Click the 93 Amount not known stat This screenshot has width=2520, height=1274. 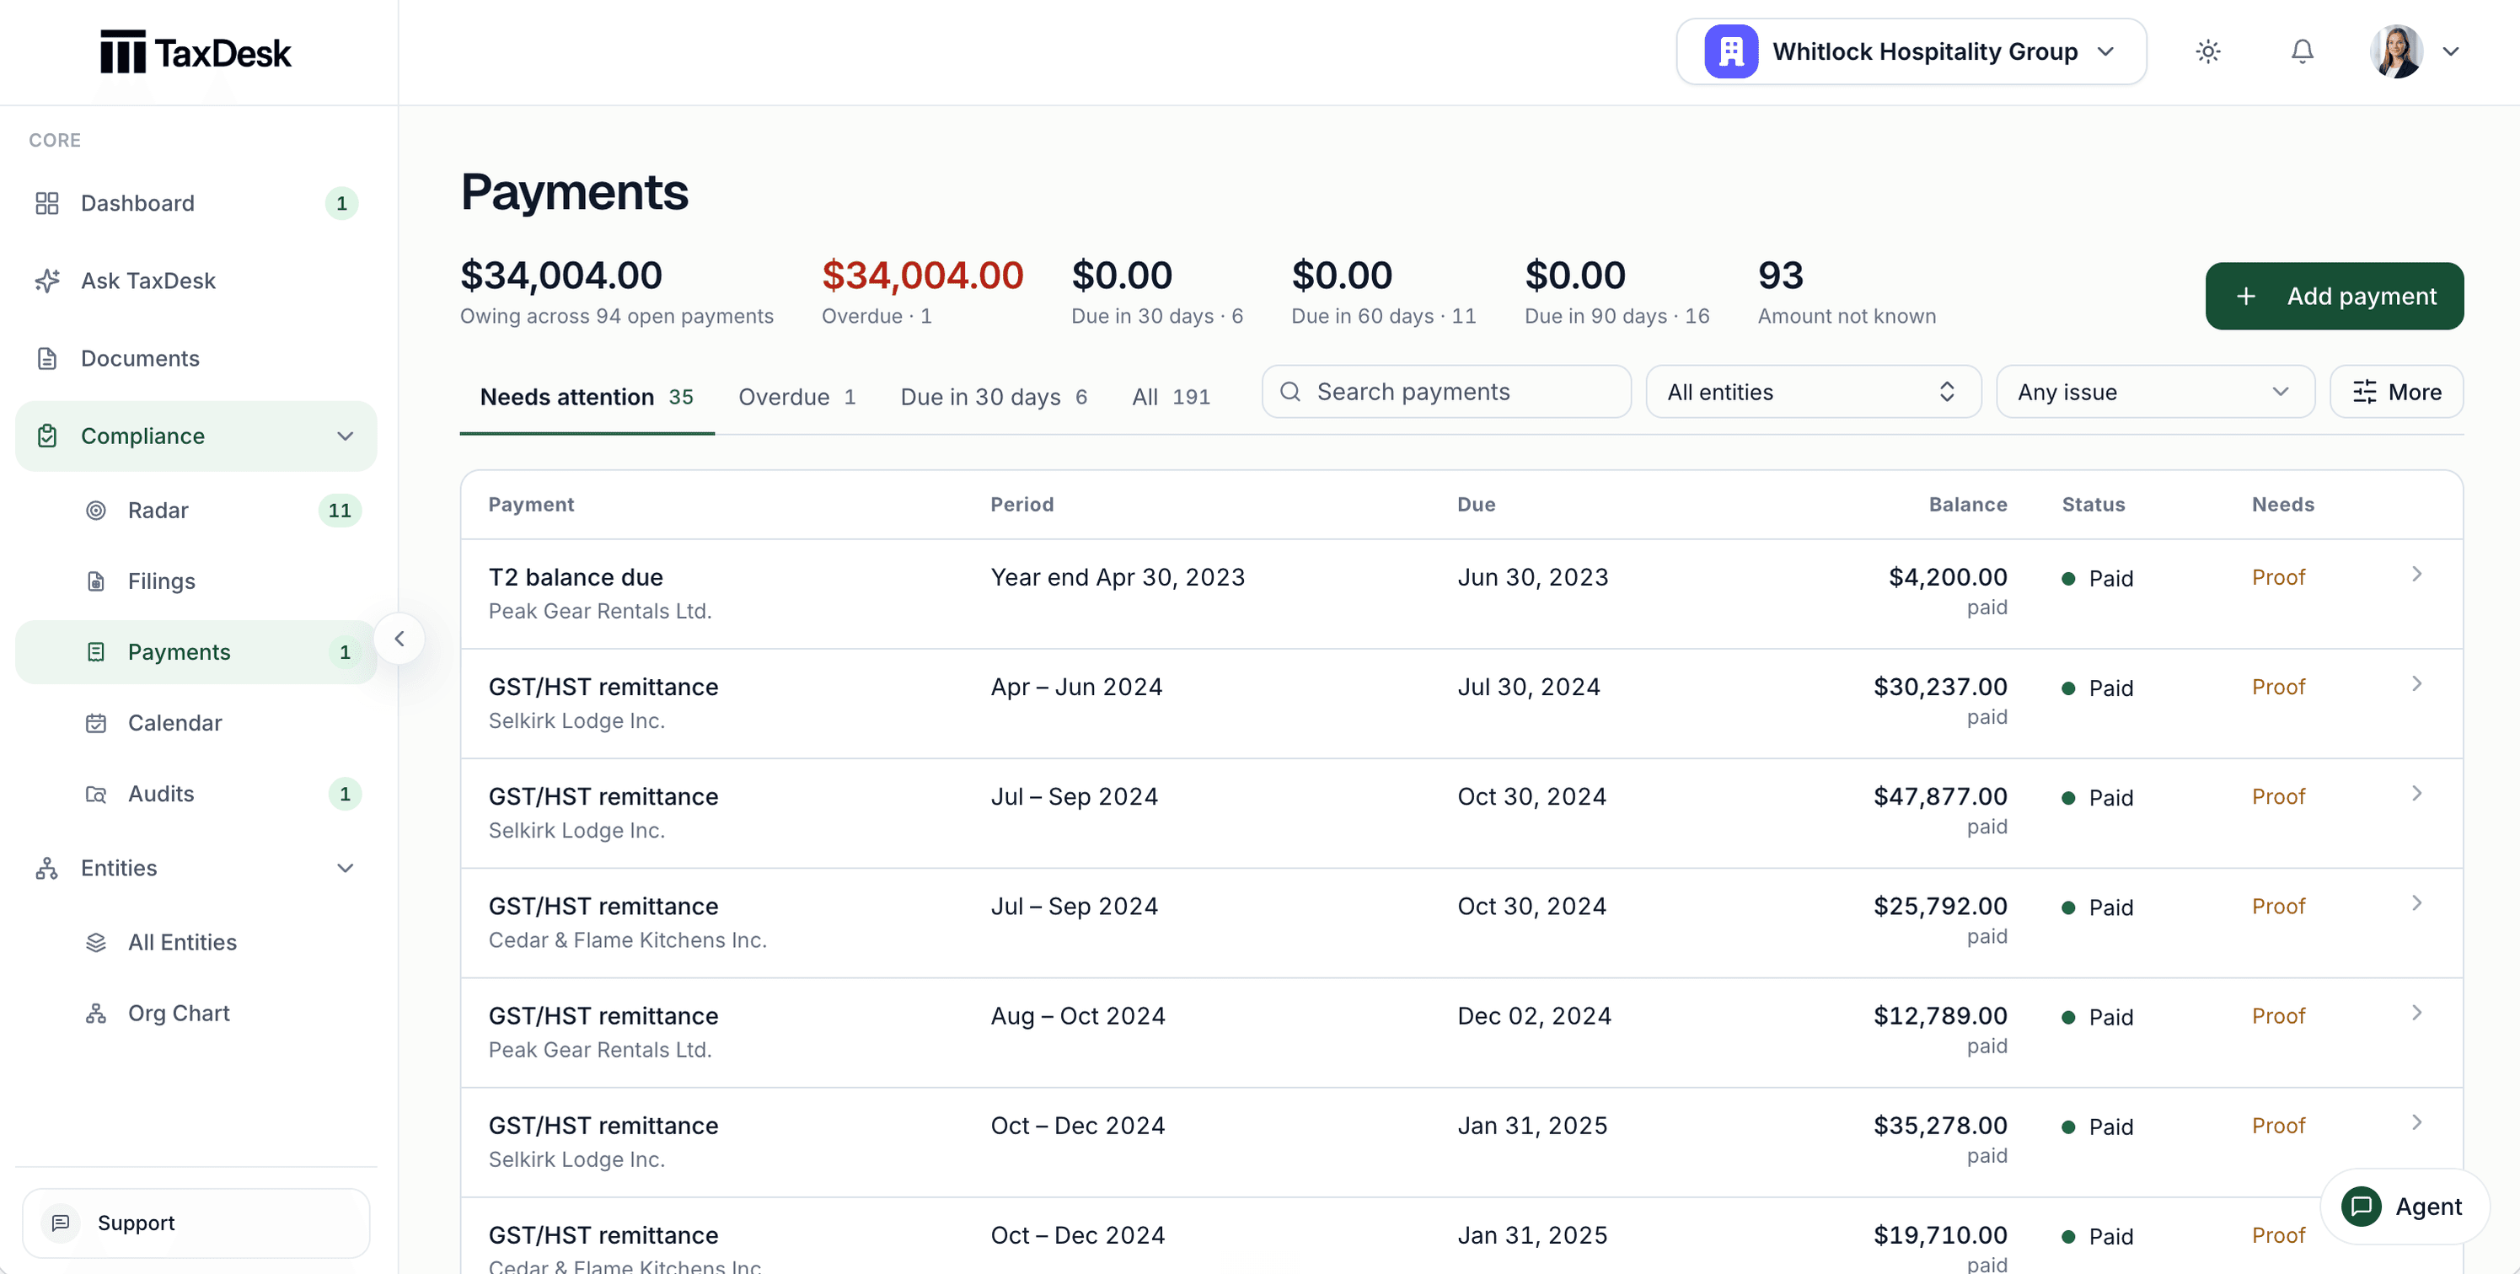(x=1846, y=292)
